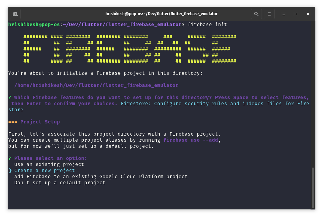Click the window title showing the working directory
The image size is (323, 218).
click(161, 14)
